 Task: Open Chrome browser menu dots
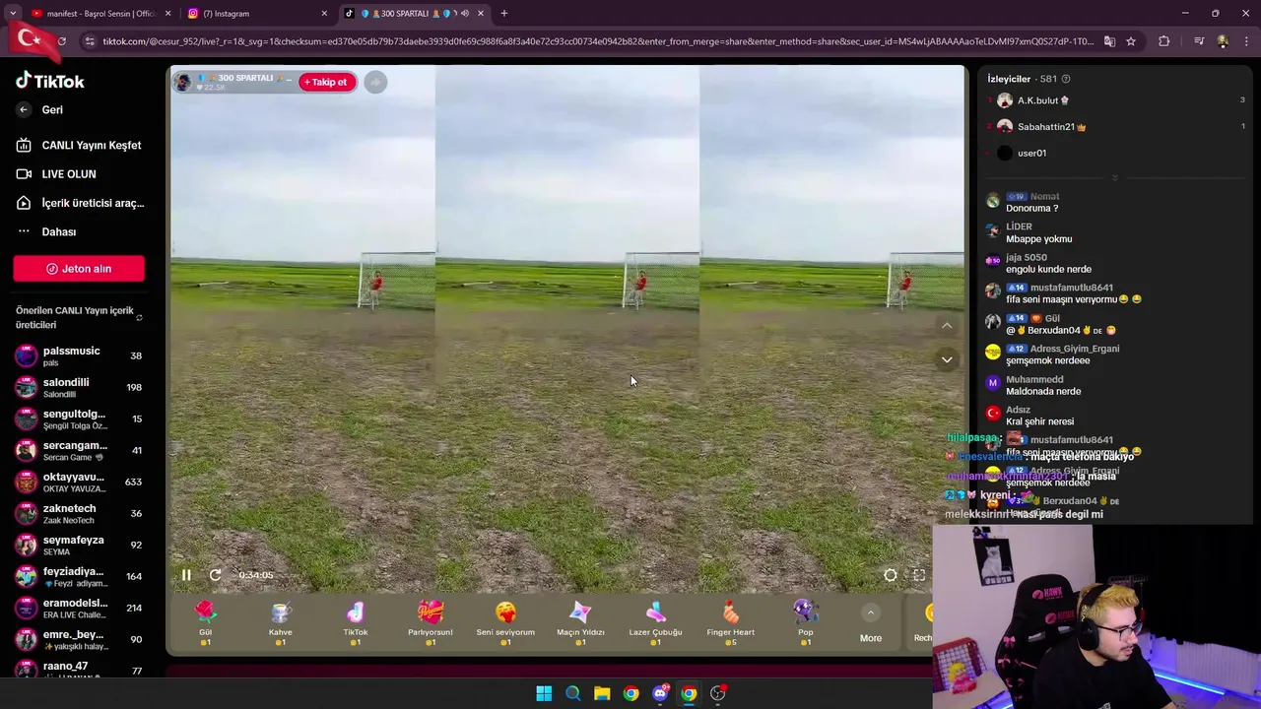(x=1247, y=41)
